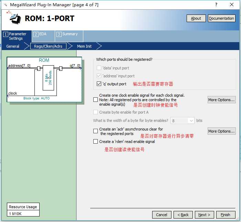Click the 'Block type: AUTO' text

(x=36, y=98)
